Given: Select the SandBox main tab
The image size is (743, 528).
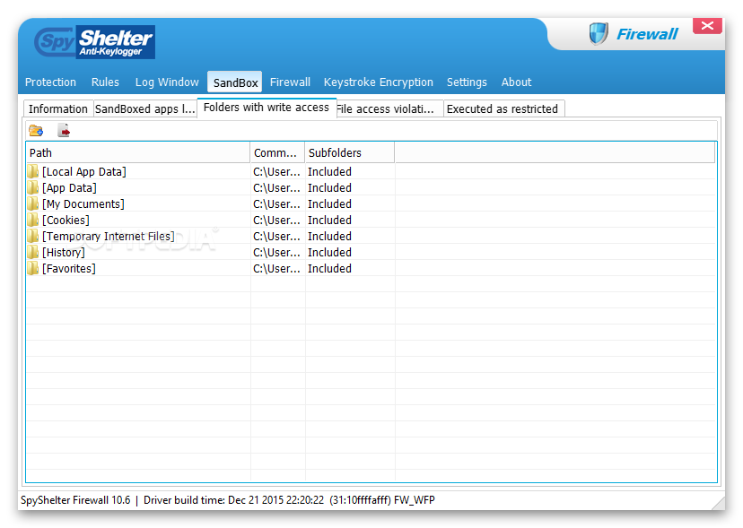Looking at the screenshot, I should pos(235,82).
